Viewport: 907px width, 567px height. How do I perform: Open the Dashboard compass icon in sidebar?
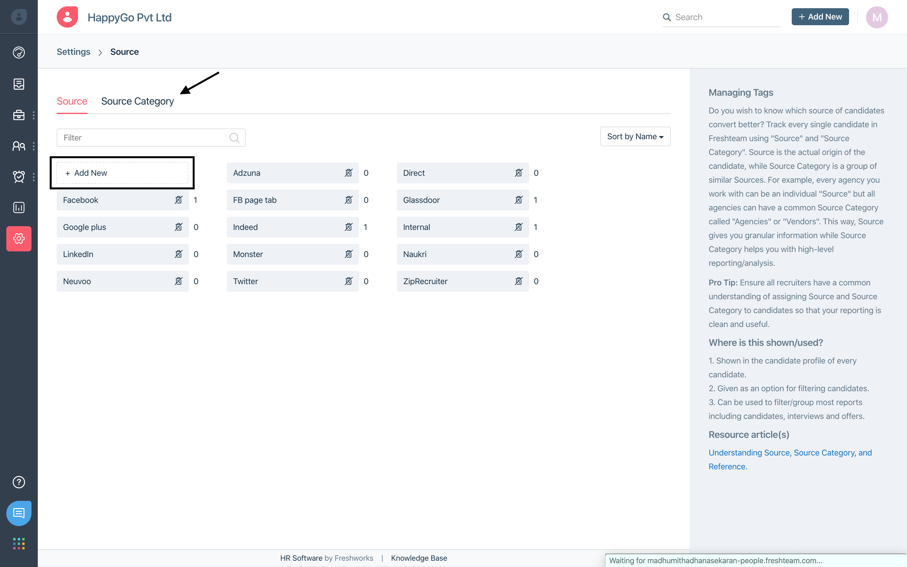tap(19, 53)
